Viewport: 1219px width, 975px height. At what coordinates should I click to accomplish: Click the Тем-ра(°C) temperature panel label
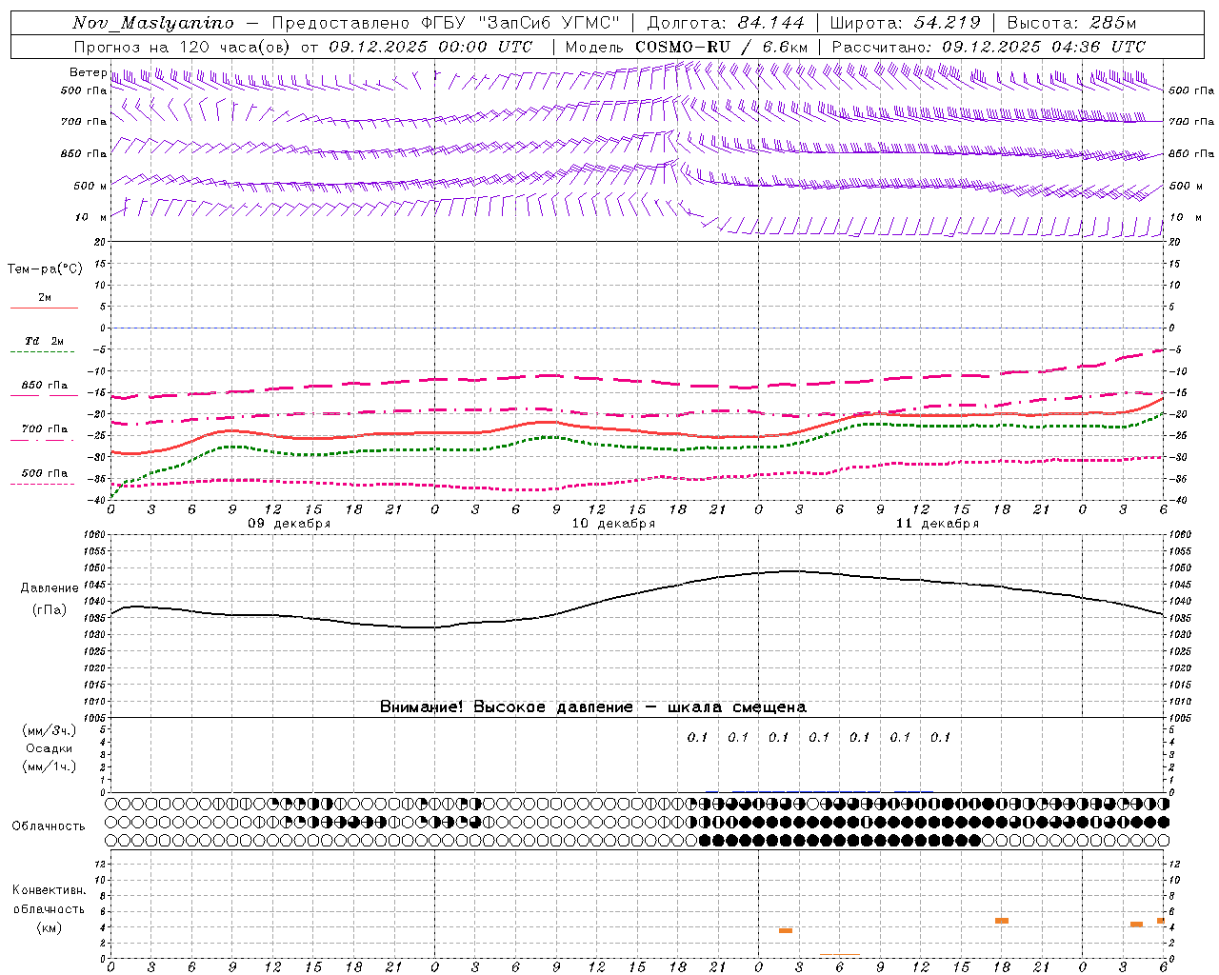(x=45, y=269)
